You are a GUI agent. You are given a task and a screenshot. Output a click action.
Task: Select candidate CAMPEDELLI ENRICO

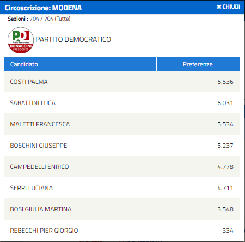(39, 167)
